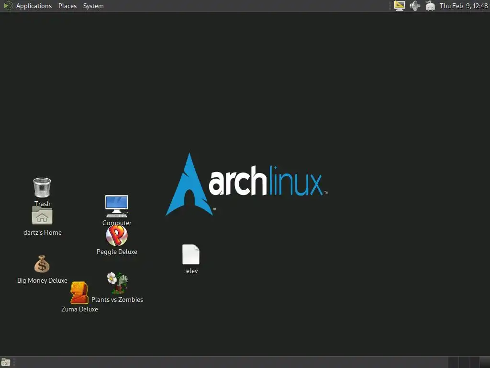Viewport: 490px width, 368px height.
Task: Click the wired network connection icon
Action: (430, 6)
